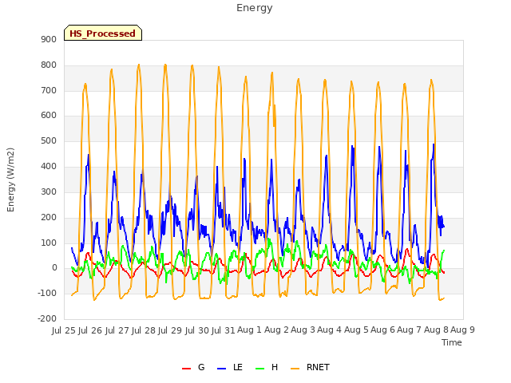The image size is (511, 383).
Task: Click the -100 y-axis tick label
Action: (47, 294)
